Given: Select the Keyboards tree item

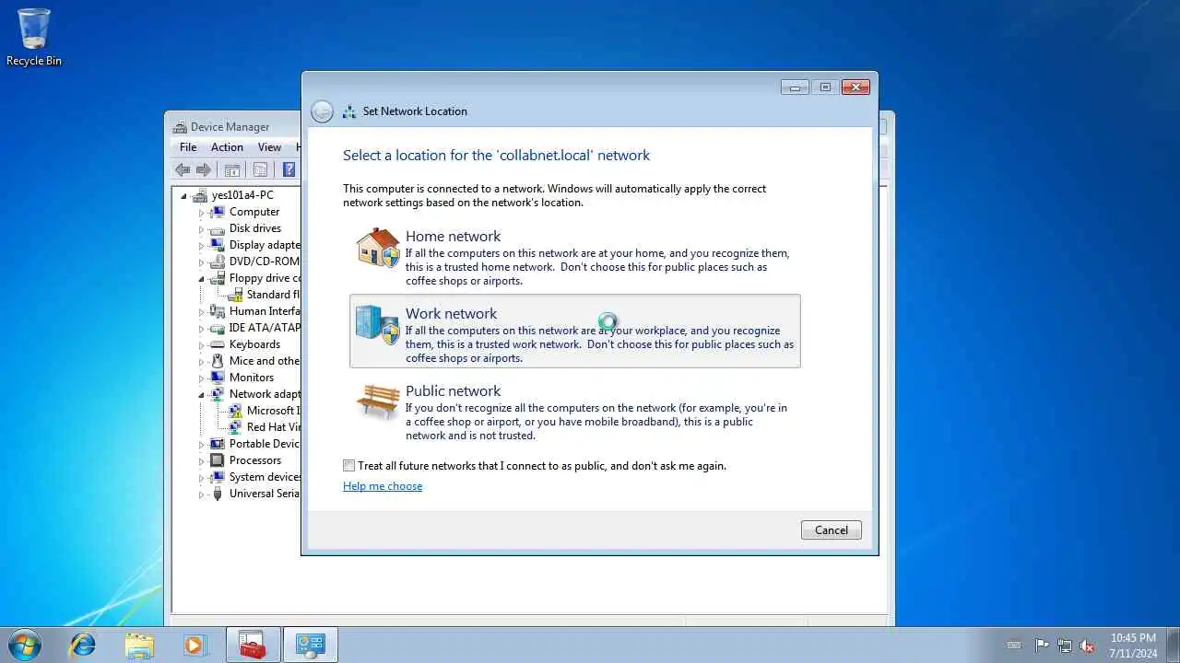Looking at the screenshot, I should tap(254, 344).
